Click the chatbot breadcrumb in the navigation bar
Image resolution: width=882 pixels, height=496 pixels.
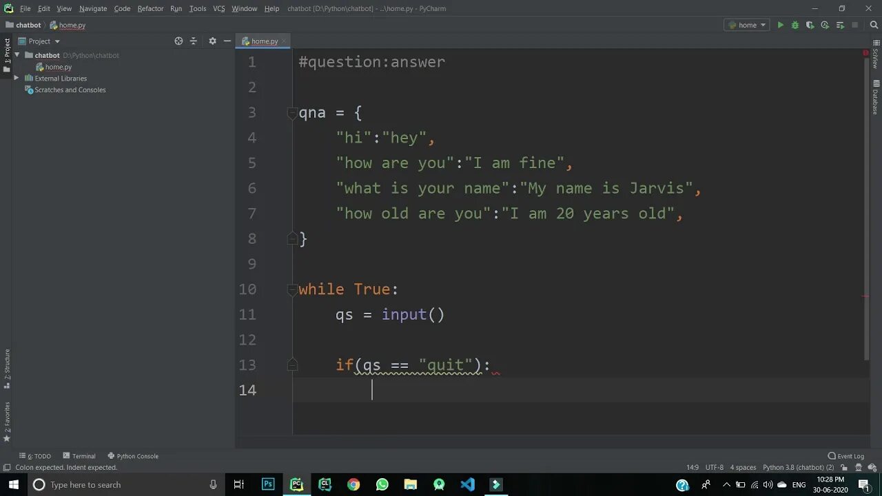pos(23,25)
